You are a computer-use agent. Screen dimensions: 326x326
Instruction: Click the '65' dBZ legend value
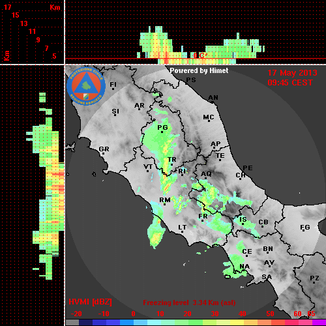tap(311, 314)
